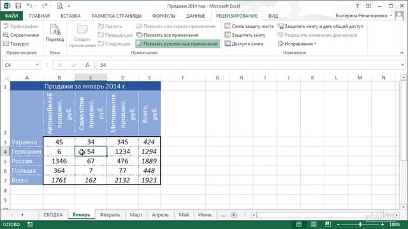Open Доступ к книге sharing
Viewport: 408px width, 229px height.
click(244, 44)
